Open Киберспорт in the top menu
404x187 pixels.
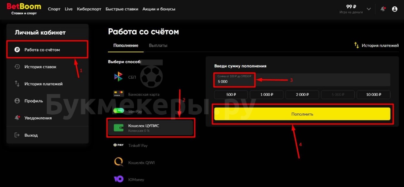(x=89, y=9)
